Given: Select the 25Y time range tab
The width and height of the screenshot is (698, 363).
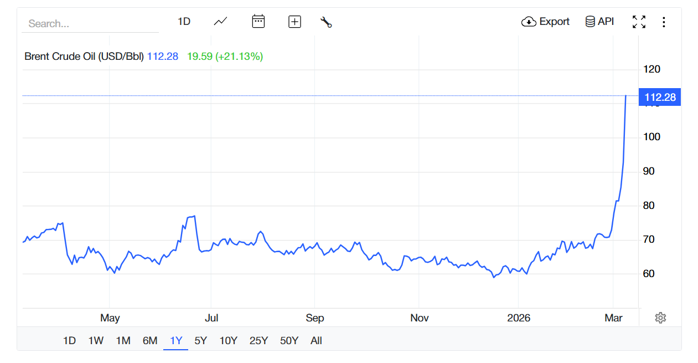Looking at the screenshot, I should pos(258,340).
